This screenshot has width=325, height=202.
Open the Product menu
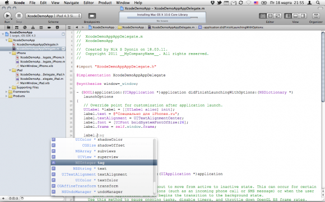coord(105,3)
